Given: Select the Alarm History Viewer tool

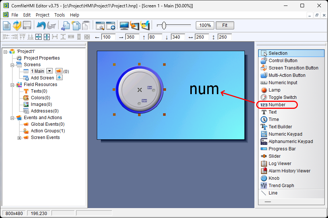Looking at the screenshot, I should (x=289, y=171).
